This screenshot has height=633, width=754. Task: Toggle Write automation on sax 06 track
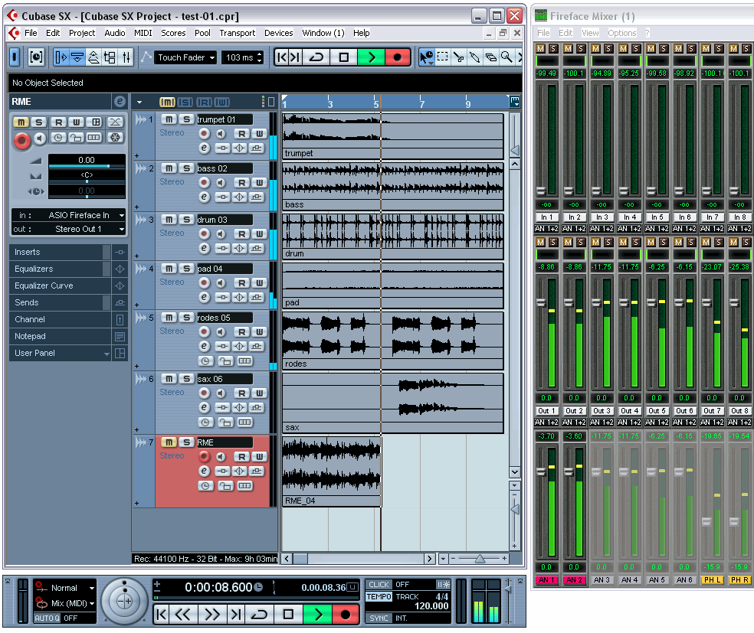pyautogui.click(x=259, y=393)
